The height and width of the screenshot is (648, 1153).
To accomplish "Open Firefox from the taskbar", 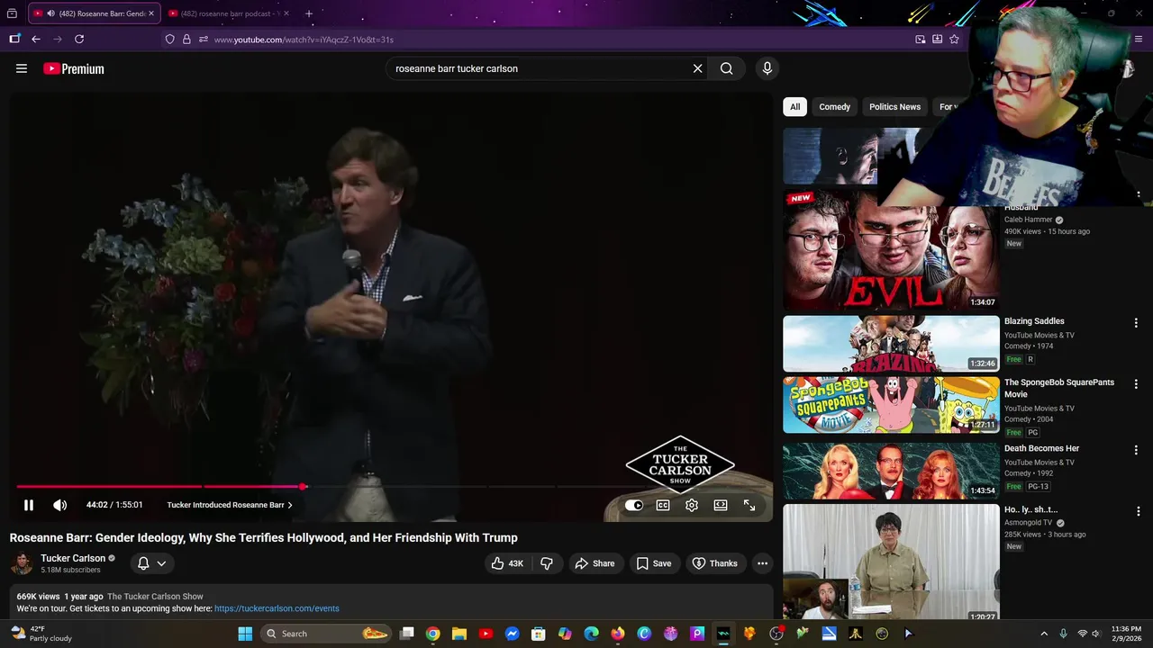I will click(x=617, y=634).
